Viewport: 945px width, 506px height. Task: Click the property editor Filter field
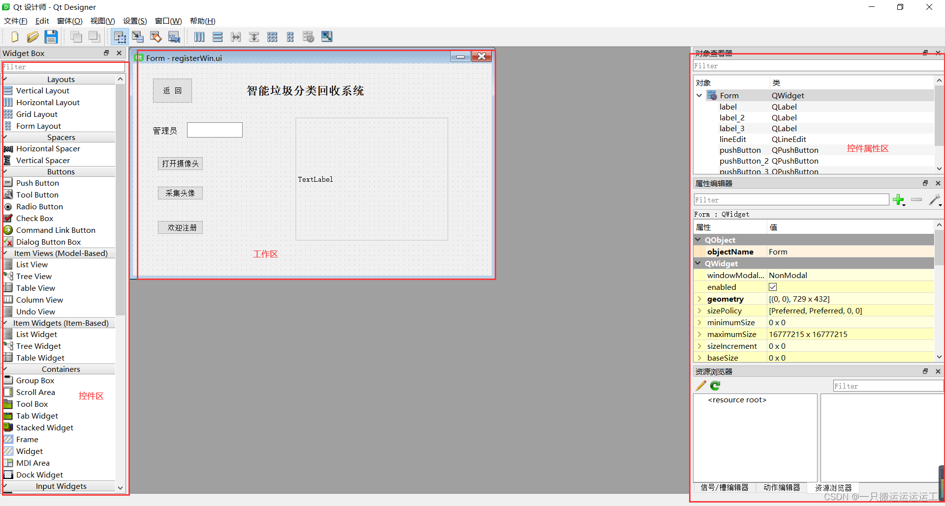[x=791, y=199]
